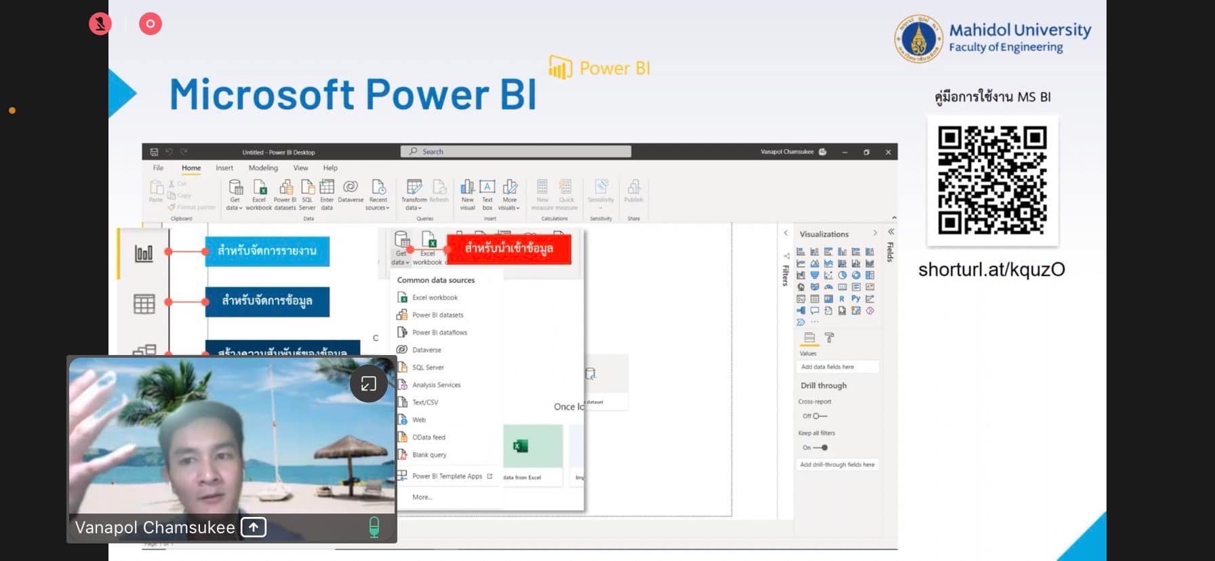Expand the Fields pane double chevron
Image resolution: width=1215 pixels, height=561 pixels.
click(891, 232)
